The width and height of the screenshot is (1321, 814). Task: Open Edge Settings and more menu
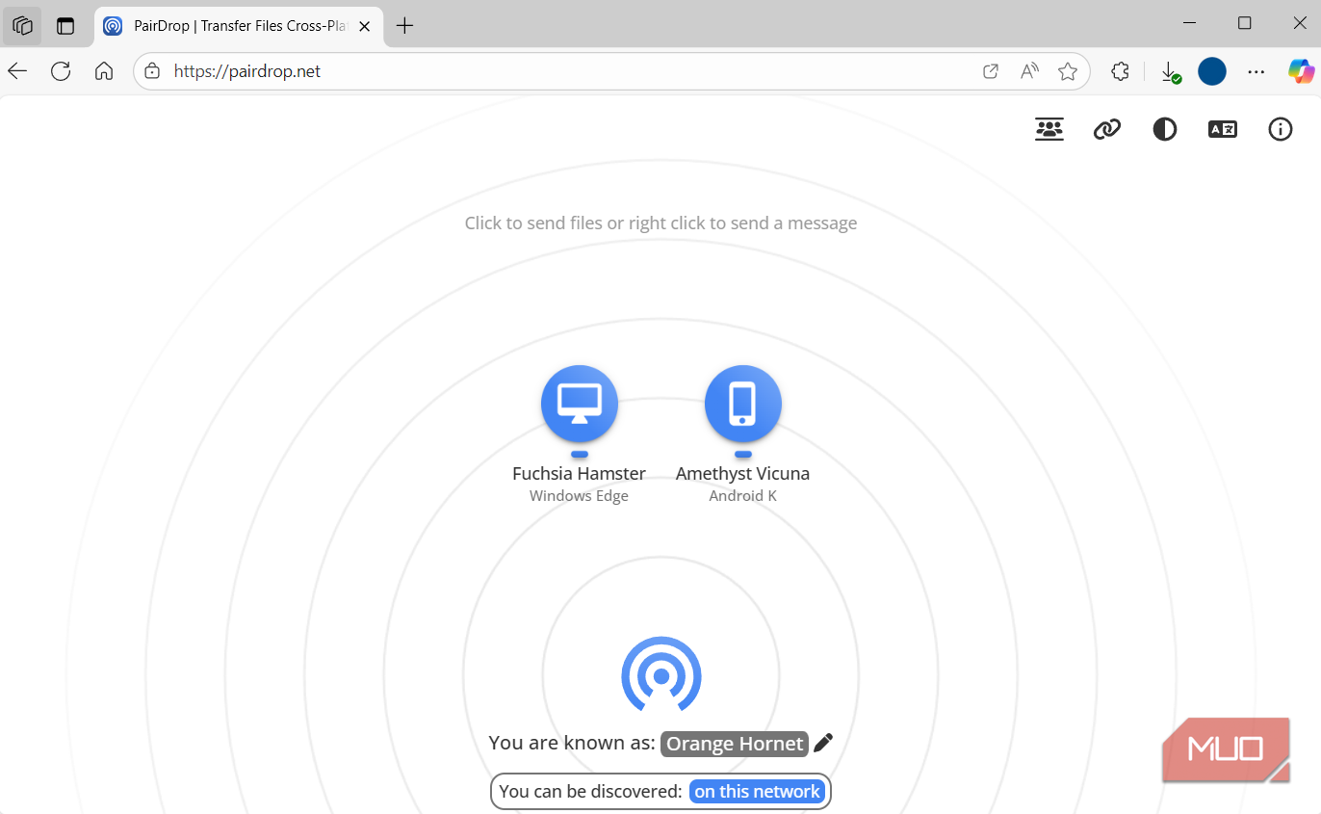coord(1256,71)
